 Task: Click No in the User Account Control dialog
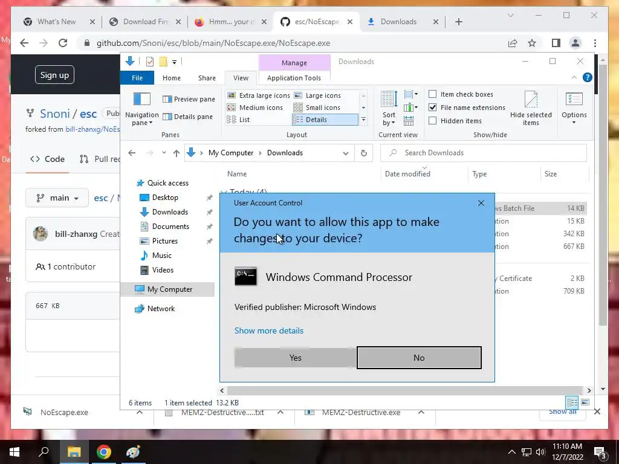[x=419, y=358]
